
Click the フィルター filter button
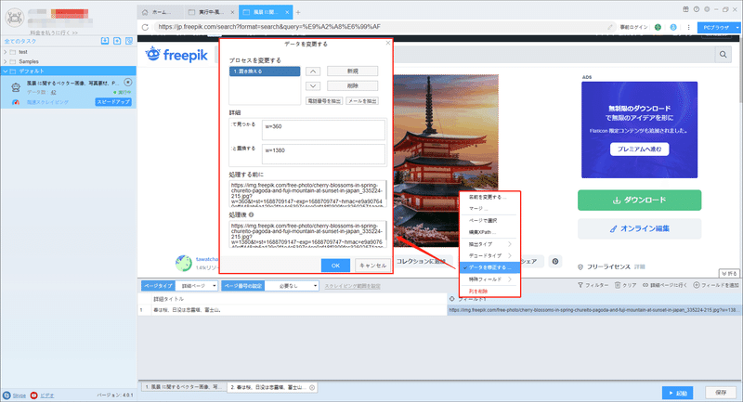click(593, 285)
